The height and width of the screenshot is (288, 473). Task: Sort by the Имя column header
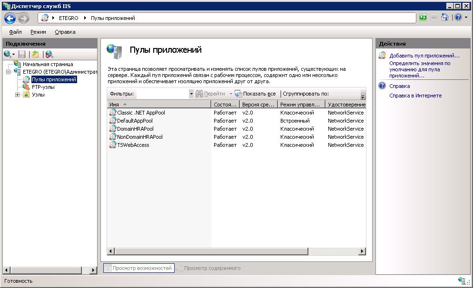(159, 104)
